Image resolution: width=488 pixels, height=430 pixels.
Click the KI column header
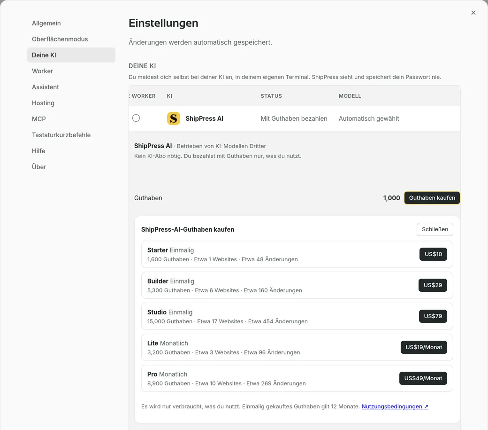pos(169,96)
